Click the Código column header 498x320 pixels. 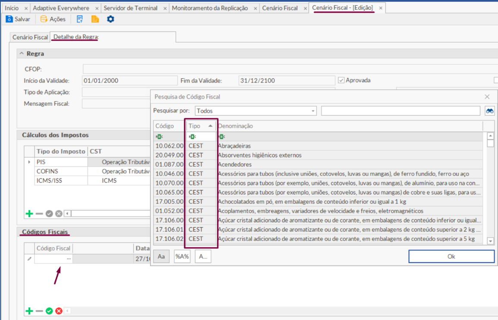pos(169,126)
